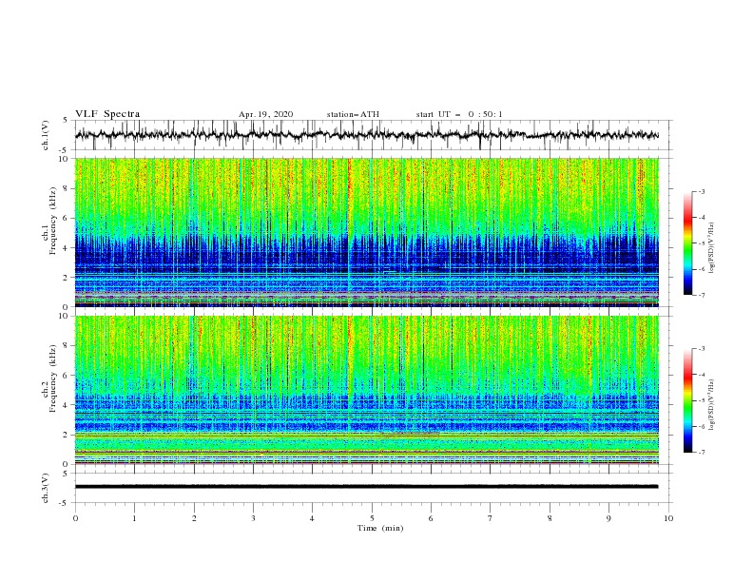Click the "4" kHz tick on ch.2 frequency axis

[x=67, y=405]
